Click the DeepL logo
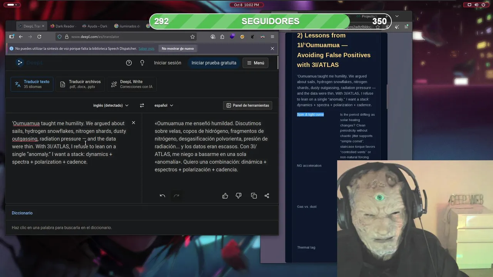The height and width of the screenshot is (277, 493). [29, 63]
